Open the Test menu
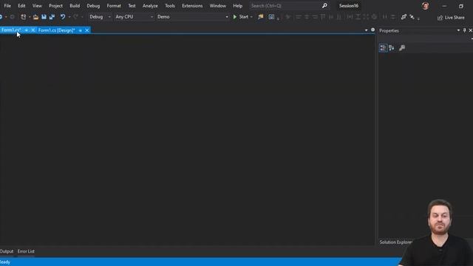The width and height of the screenshot is (473, 266). click(132, 6)
